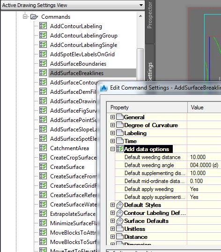Click the Surface Defaults group icon
Screen dimensions: 221x252
(120, 221)
